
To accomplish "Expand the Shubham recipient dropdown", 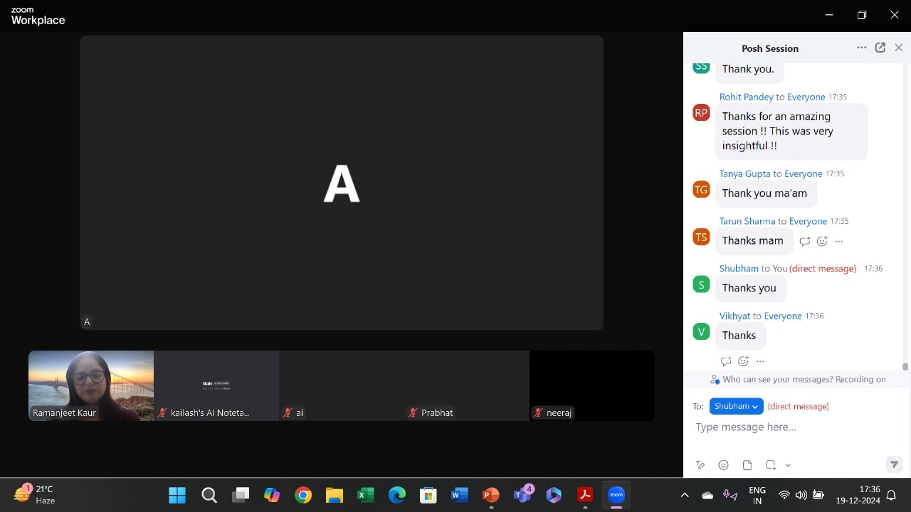I will [x=736, y=406].
